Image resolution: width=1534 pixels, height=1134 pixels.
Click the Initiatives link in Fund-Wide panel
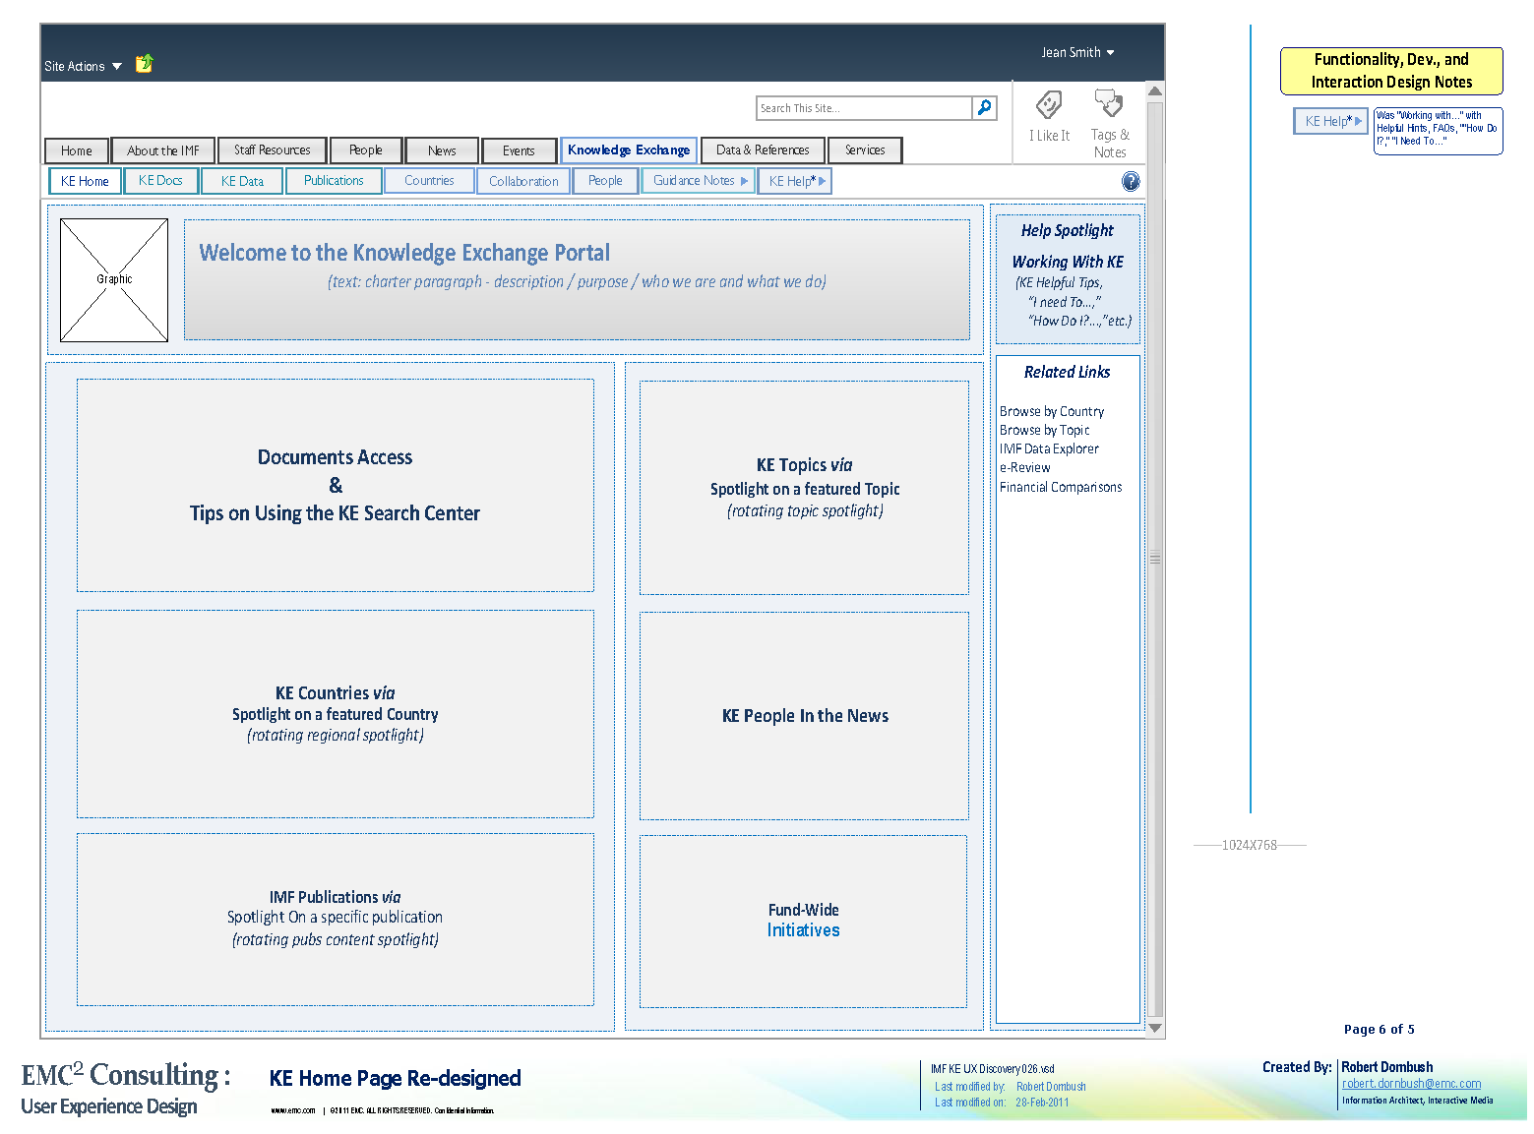click(x=804, y=930)
